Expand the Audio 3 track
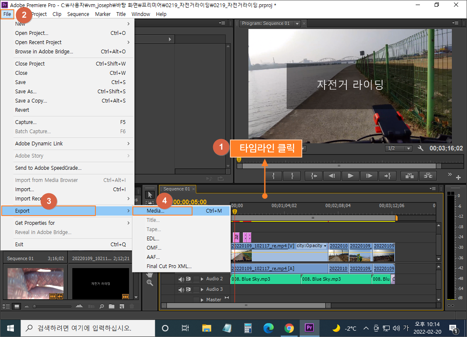The width and height of the screenshot is (467, 337). pos(202,290)
